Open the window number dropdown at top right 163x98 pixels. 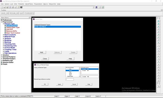pyautogui.click(x=158, y=18)
